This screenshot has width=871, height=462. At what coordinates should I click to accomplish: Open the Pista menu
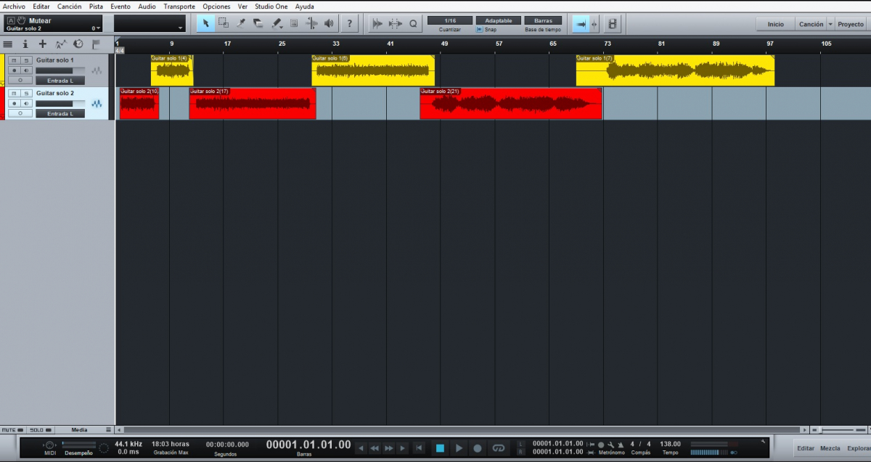pos(96,7)
